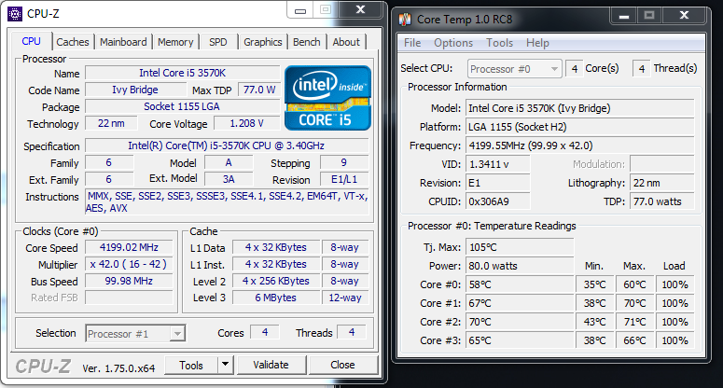Click Core Temp Model field text
Screen dimensions: 723x388
579,108
